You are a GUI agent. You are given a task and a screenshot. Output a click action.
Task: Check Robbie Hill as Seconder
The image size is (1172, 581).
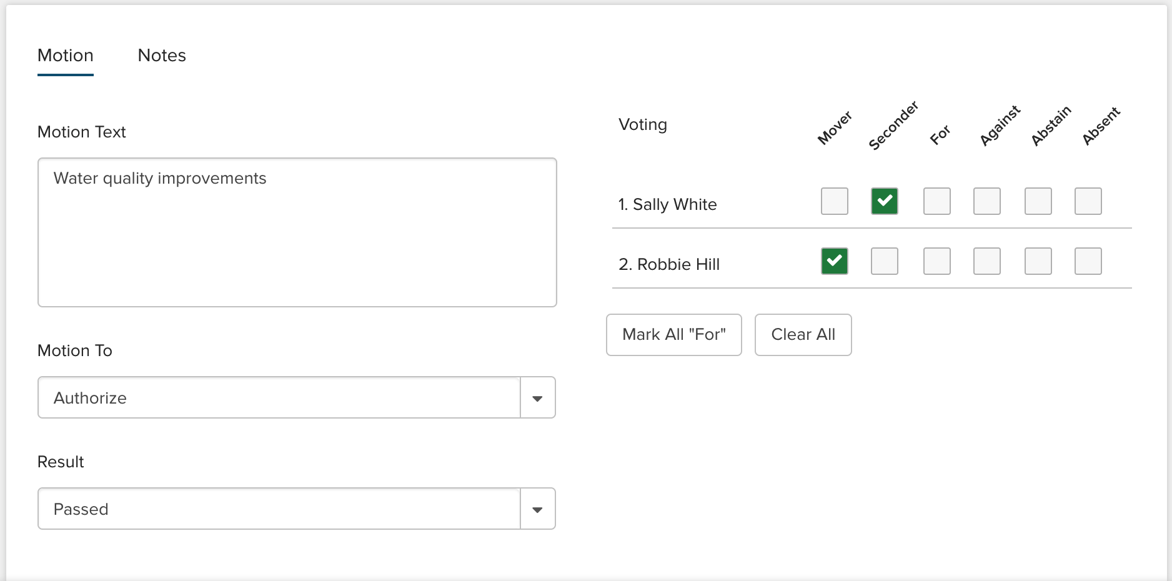point(885,261)
